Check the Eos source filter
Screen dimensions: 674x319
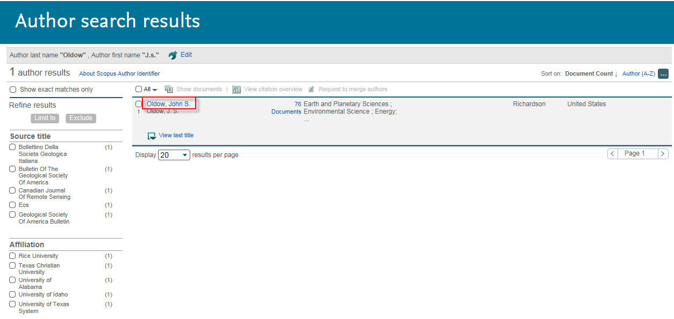pos(12,205)
